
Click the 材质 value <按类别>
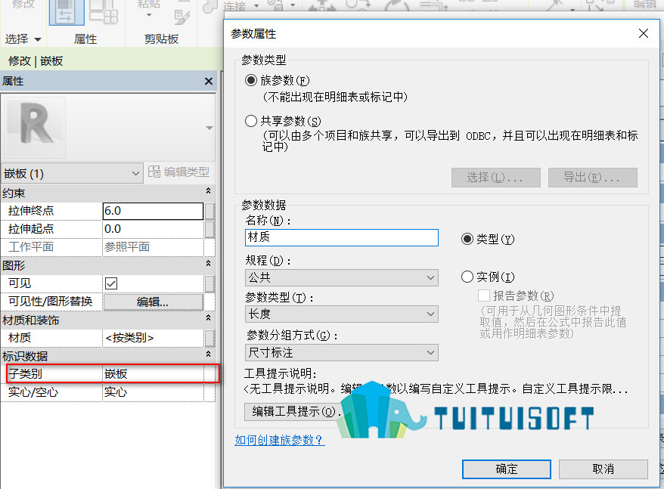tap(153, 338)
